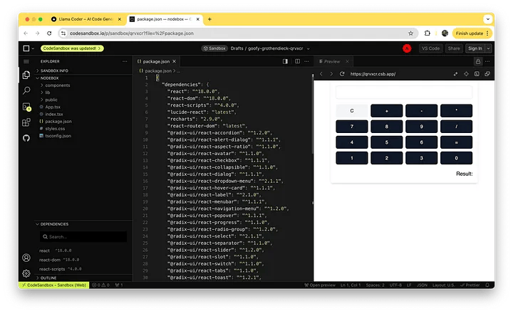Open the Manage gear icon
The image size is (513, 313).
(x=26, y=273)
